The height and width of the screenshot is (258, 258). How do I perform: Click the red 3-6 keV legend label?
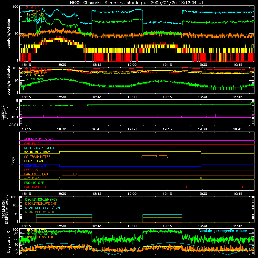tap(33, 8)
